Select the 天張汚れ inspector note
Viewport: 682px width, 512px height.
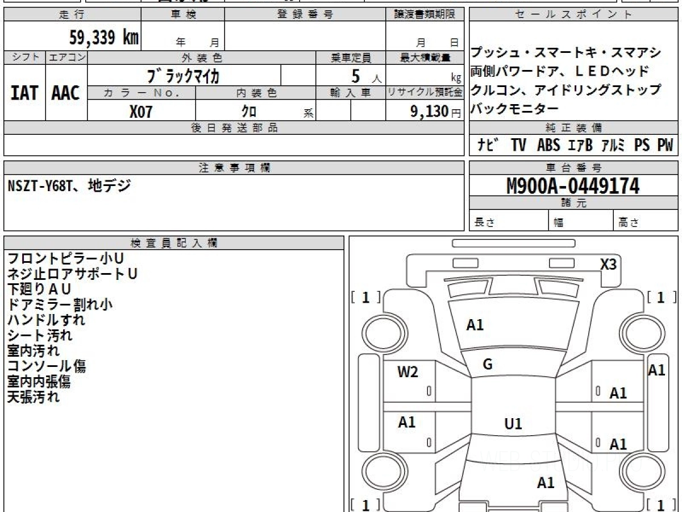coord(33,397)
